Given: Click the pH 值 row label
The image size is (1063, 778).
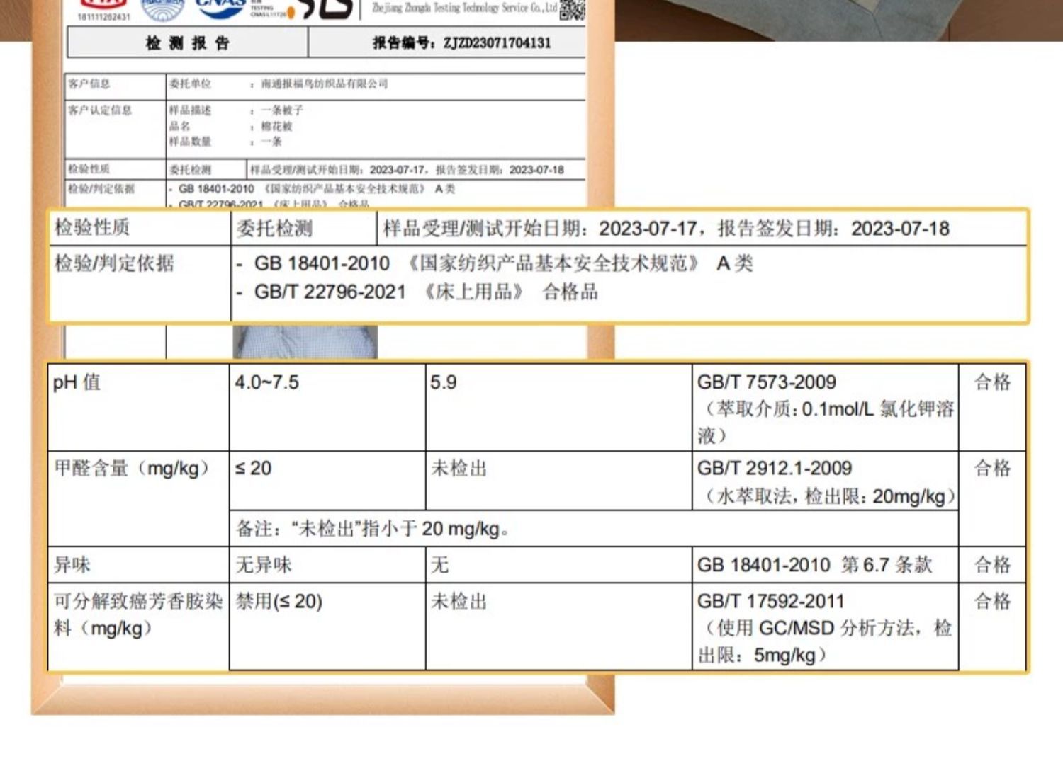Looking at the screenshot, I should pos(77,382).
